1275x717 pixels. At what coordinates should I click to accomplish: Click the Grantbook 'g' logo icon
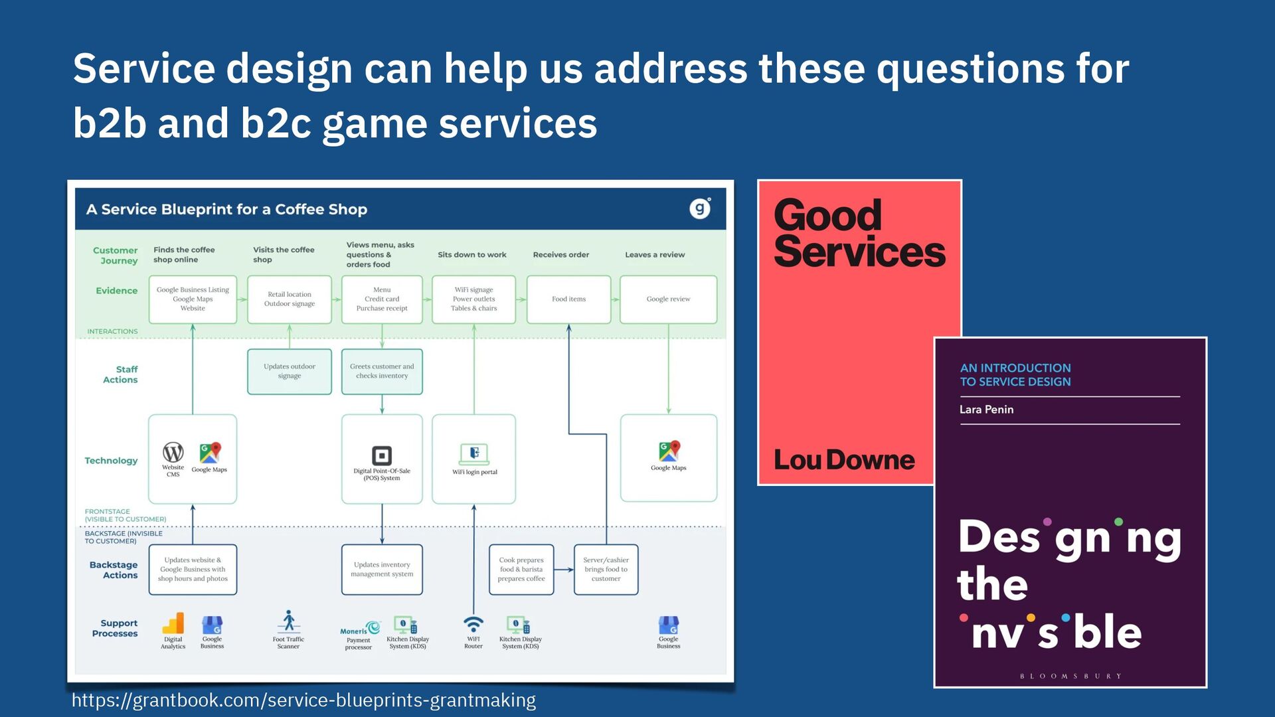tap(700, 208)
